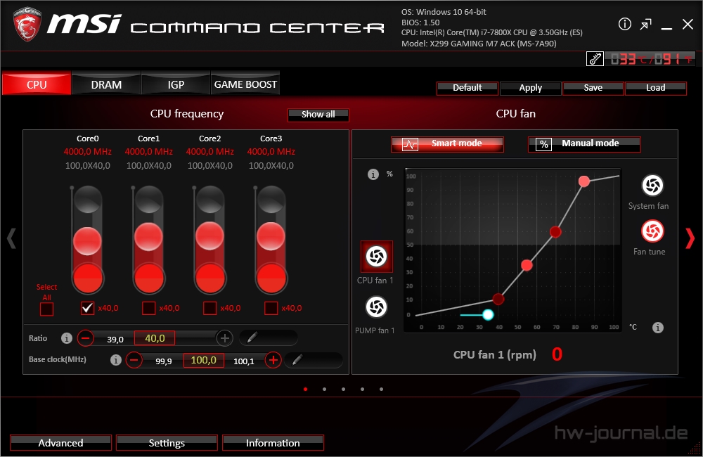Screen dimensions: 703x457
Task: Click the detach window arrow icon
Action: (x=645, y=24)
